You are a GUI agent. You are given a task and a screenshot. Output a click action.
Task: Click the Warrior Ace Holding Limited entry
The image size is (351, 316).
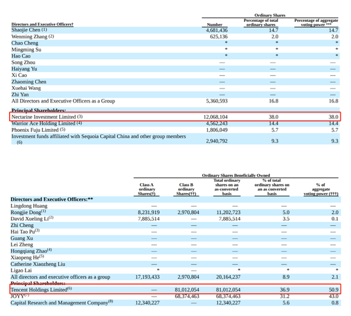point(47,123)
